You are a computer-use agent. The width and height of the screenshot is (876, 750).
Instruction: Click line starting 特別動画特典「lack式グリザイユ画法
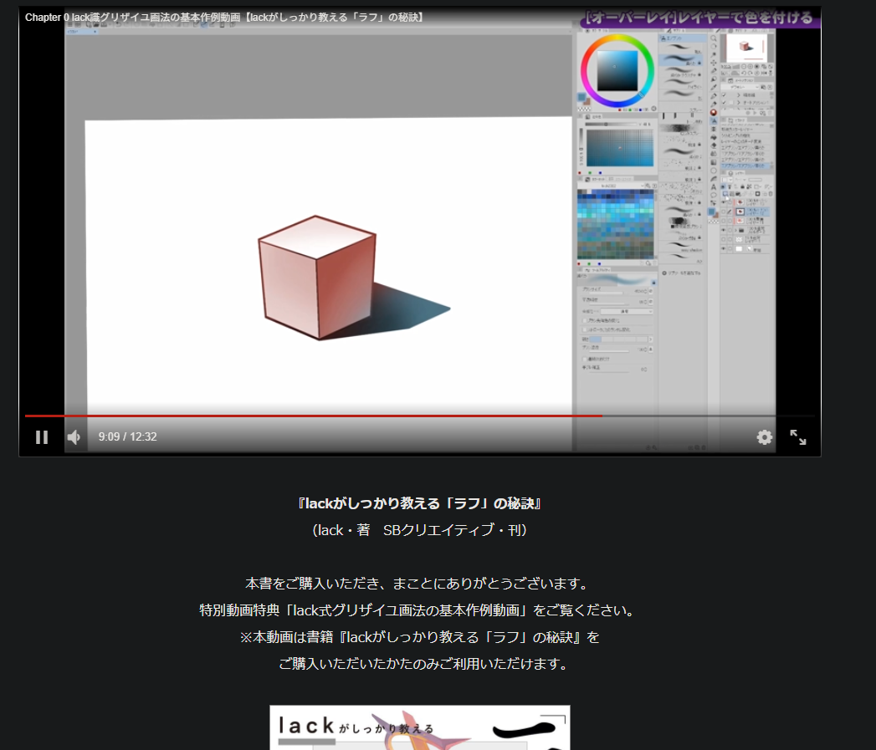(x=419, y=610)
